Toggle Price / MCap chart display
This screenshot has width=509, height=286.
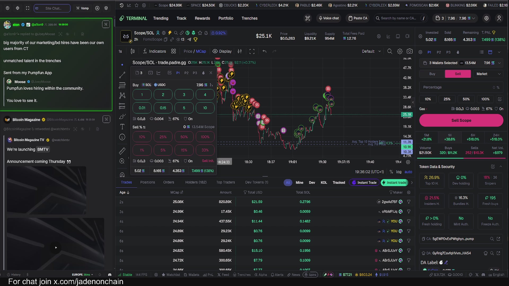195,51
